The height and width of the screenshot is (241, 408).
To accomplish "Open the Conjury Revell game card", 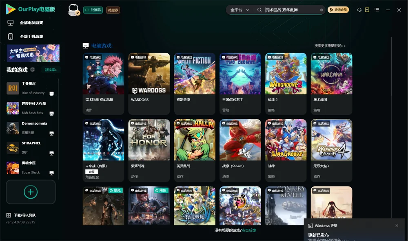I will (x=286, y=206).
